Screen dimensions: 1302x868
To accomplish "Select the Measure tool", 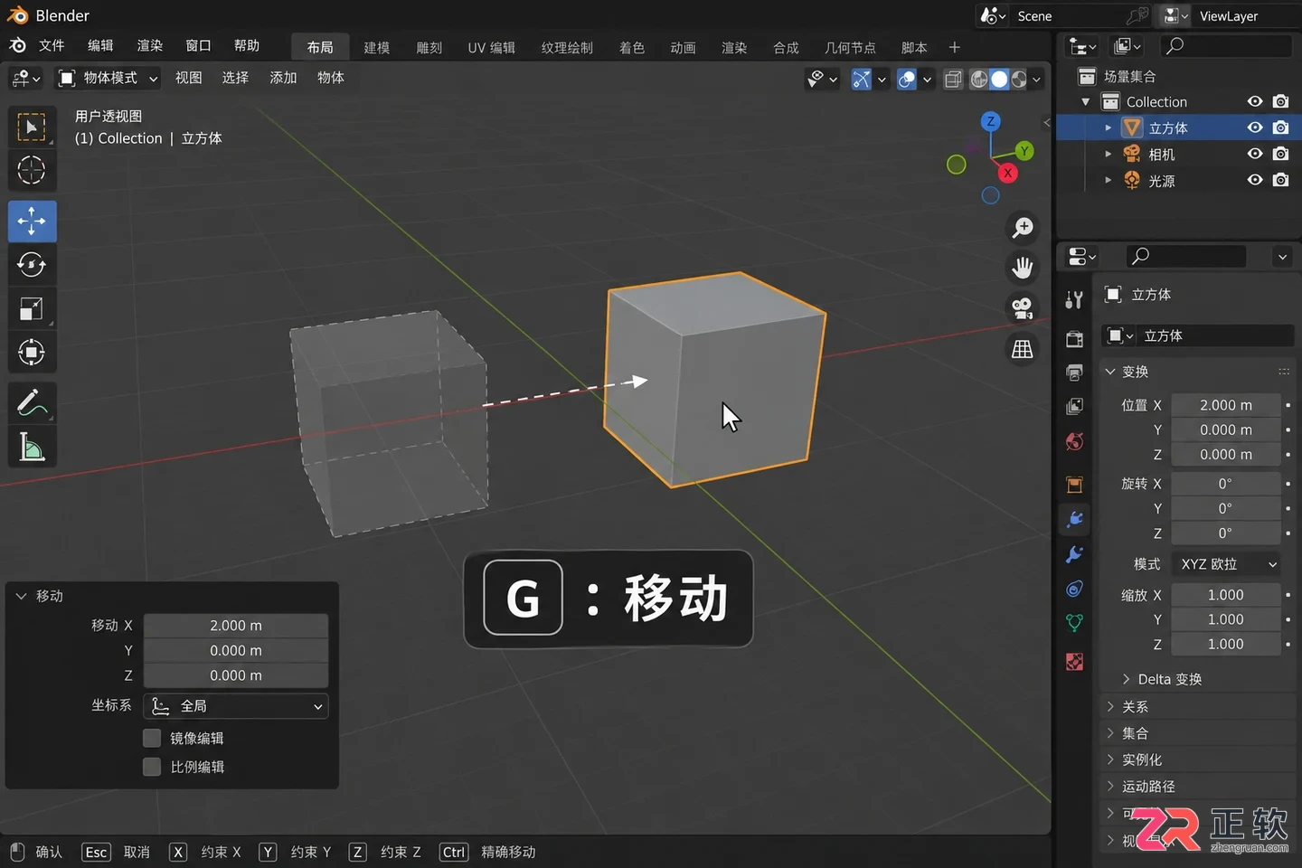I will [32, 447].
